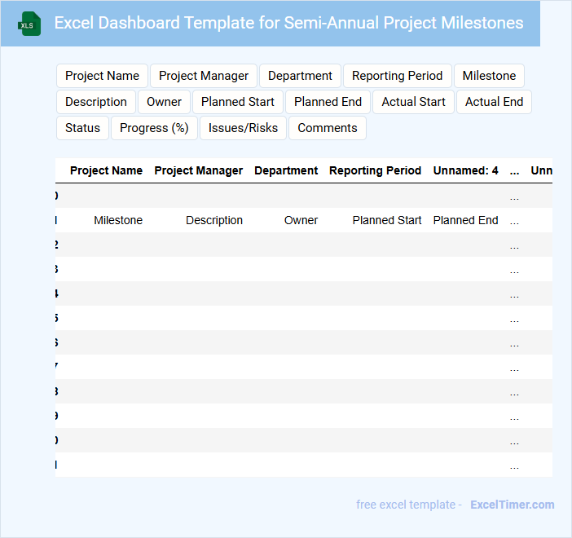Viewport: 572px width, 538px height.
Task: Select the Project Manager tag
Action: click(x=204, y=76)
